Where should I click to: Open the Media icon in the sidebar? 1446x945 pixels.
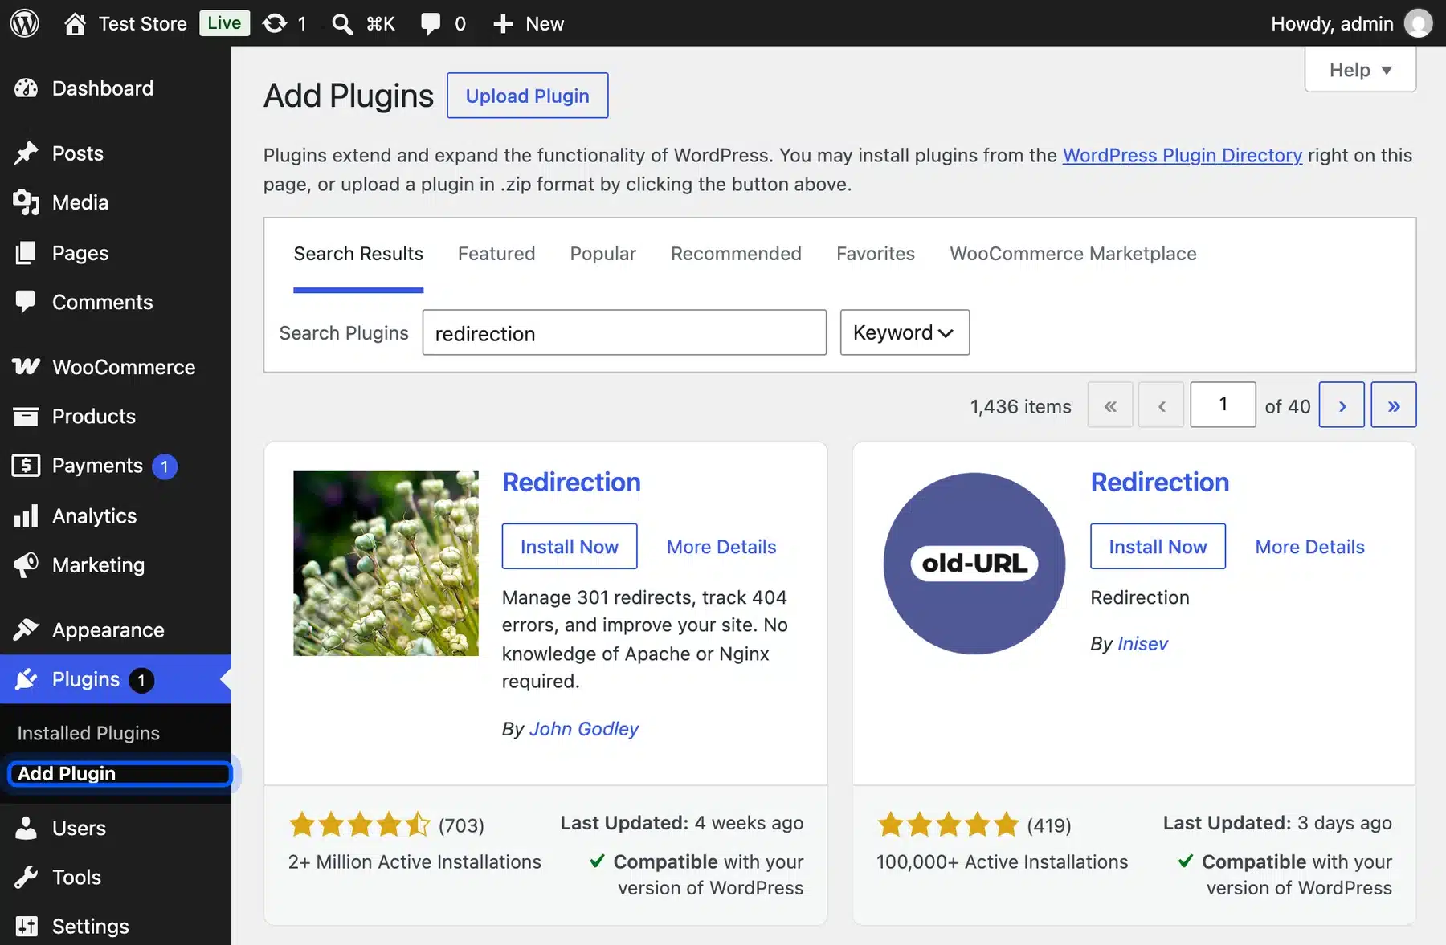click(26, 202)
